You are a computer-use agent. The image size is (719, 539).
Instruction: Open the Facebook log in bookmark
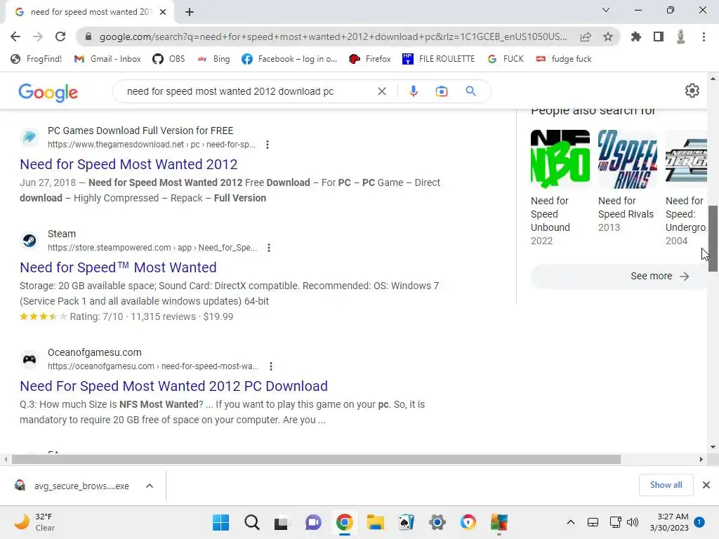tap(289, 59)
